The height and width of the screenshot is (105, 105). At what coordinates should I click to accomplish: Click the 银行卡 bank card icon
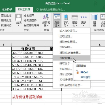tap(75, 17)
